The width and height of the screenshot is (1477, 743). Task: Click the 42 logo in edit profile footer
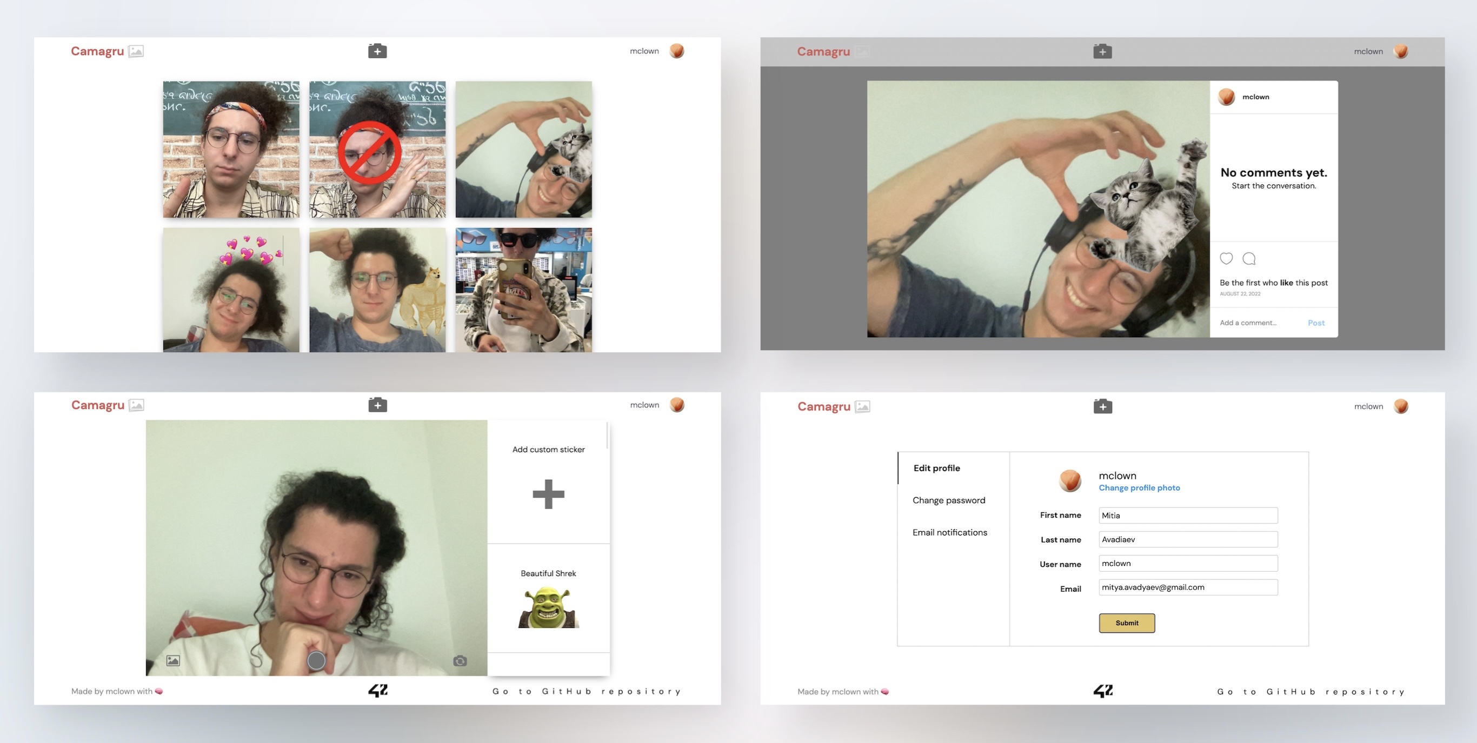pos(1102,691)
